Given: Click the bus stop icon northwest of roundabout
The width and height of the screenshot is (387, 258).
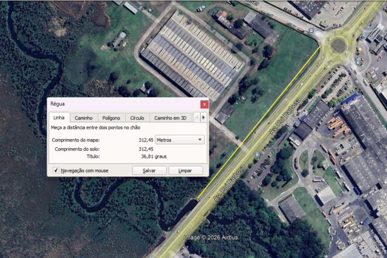Looking at the screenshot, I should [311, 31].
